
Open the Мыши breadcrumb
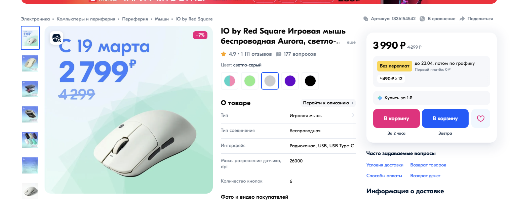click(x=162, y=19)
